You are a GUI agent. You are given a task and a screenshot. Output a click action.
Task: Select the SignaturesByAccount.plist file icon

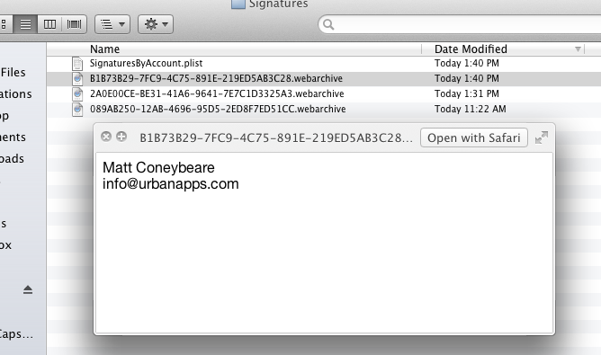[x=77, y=63]
